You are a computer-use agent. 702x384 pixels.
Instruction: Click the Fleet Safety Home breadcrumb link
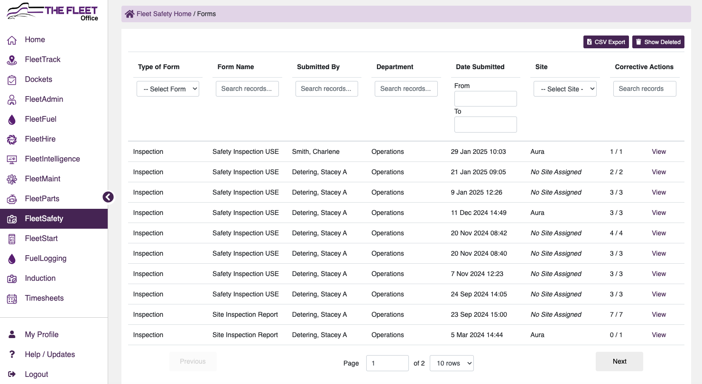coord(164,14)
